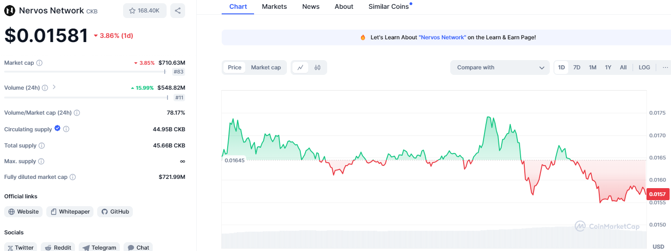Viewport: 671px width, 251px height.
Task: Open the Markets tab
Action: 274,6
